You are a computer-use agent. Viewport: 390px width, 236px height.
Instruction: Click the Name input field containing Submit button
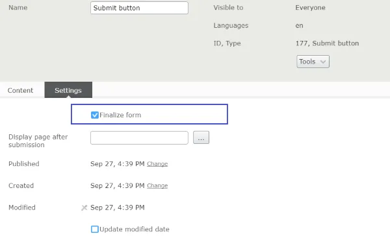point(139,8)
